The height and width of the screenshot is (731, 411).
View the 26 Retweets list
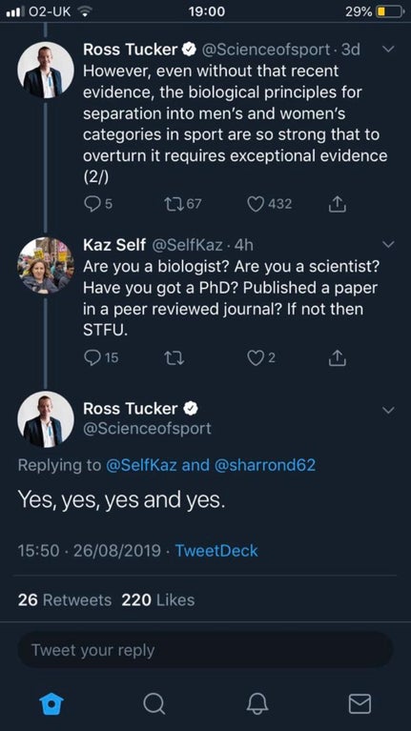click(65, 600)
